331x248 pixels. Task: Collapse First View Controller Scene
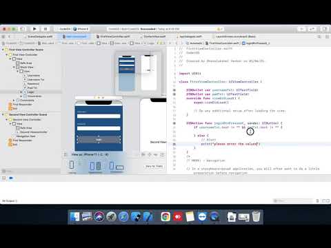pos(3,50)
